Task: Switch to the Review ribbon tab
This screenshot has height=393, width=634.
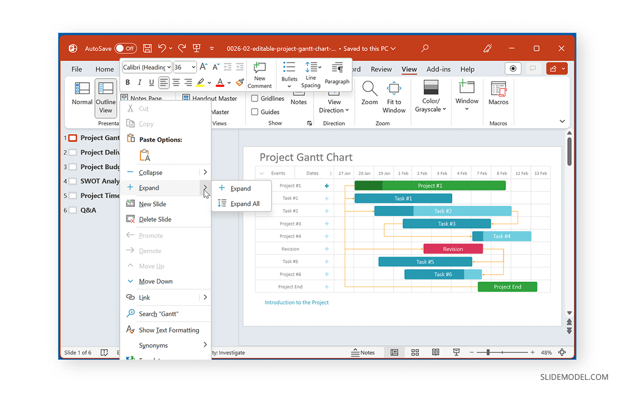Action: (381, 69)
